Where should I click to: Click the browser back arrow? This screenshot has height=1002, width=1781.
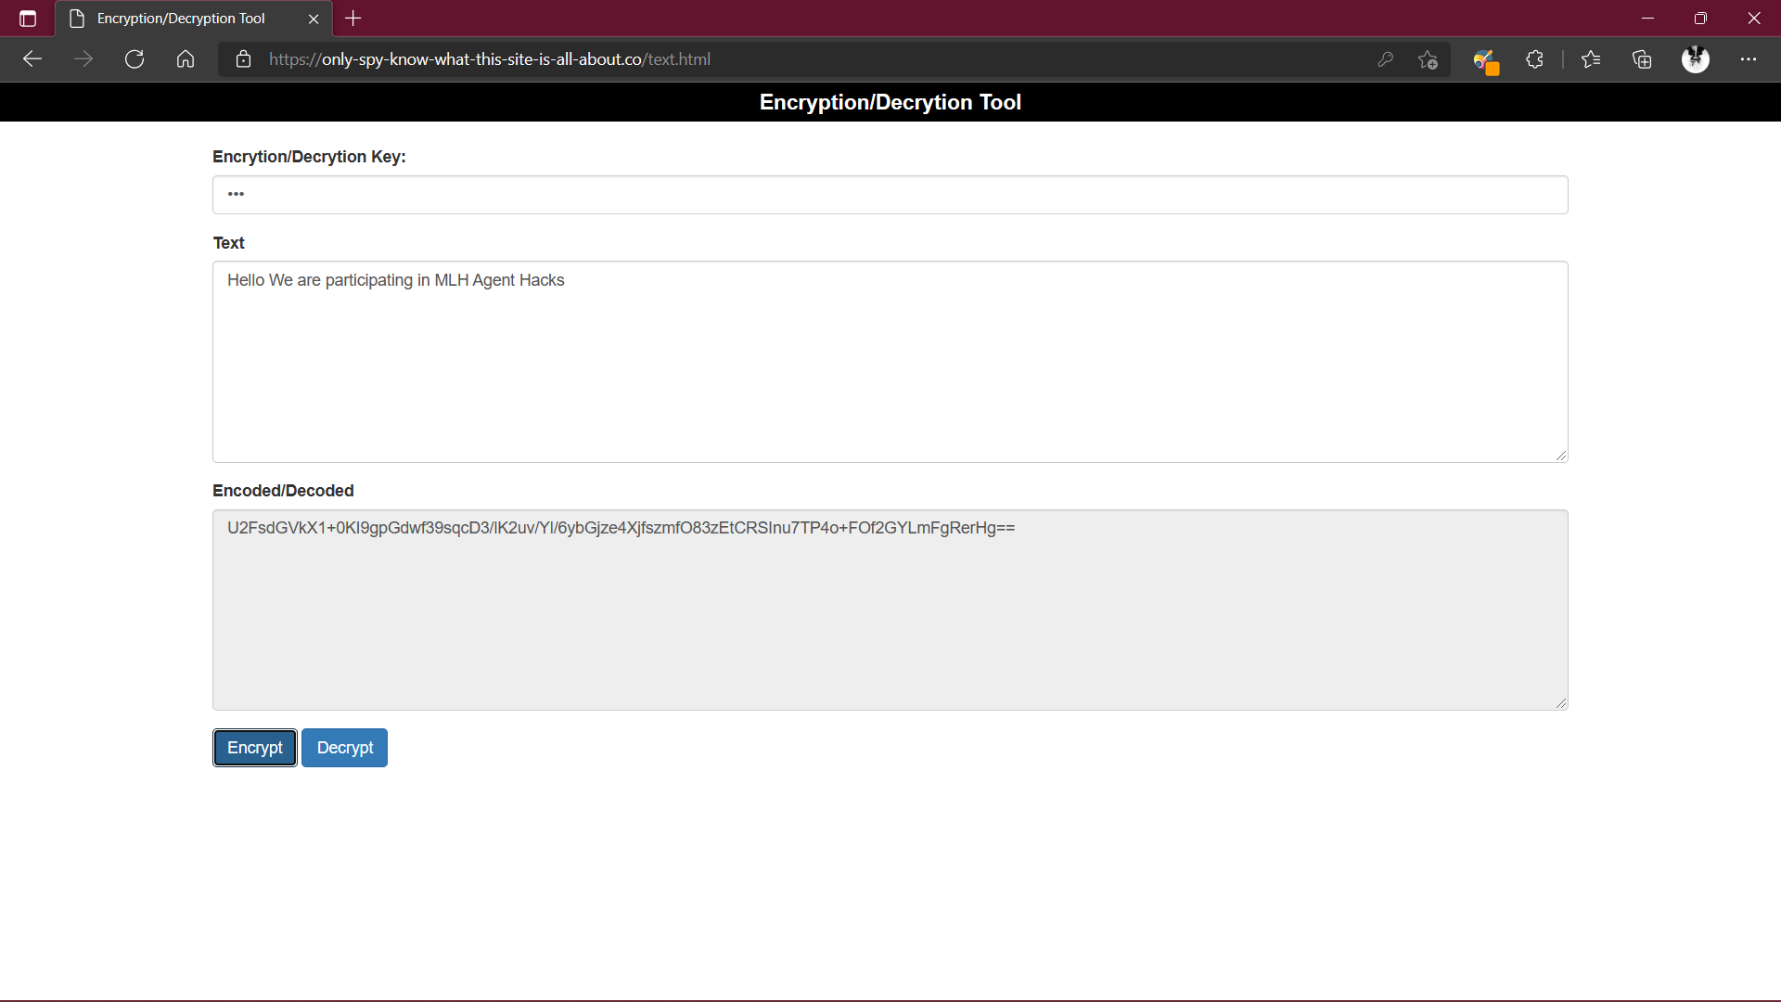pyautogui.click(x=32, y=59)
